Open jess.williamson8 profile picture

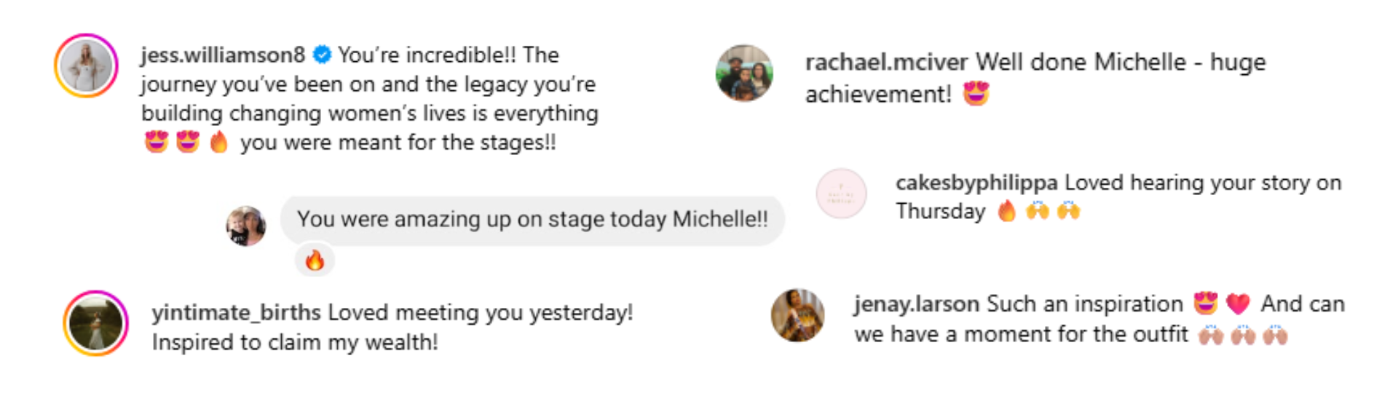tap(86, 65)
